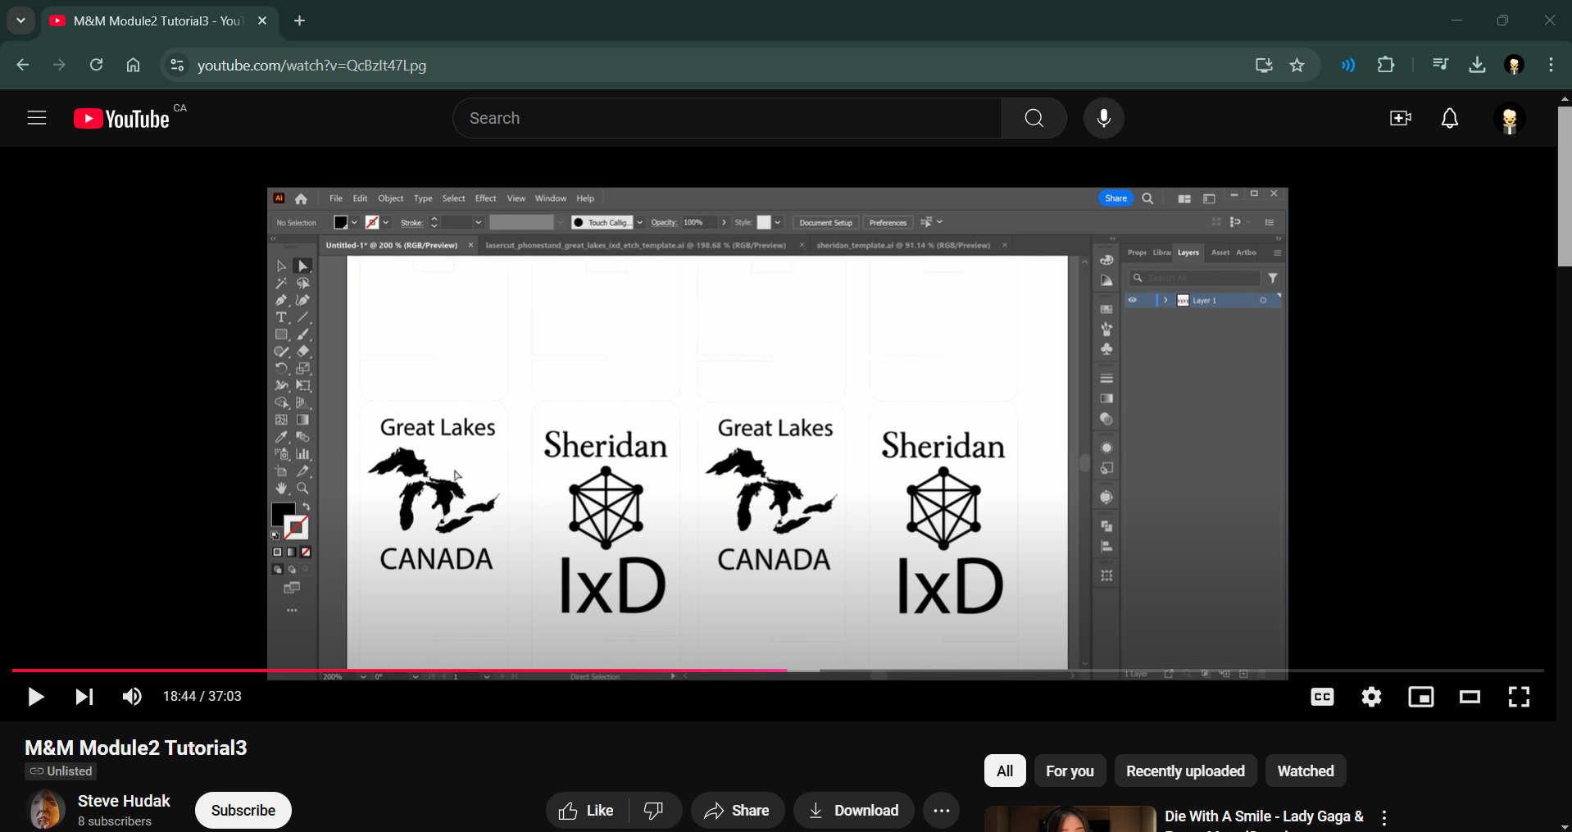1572x832 pixels.
Task: Click Layer 1's target circle to select artwork
Action: click(1262, 300)
